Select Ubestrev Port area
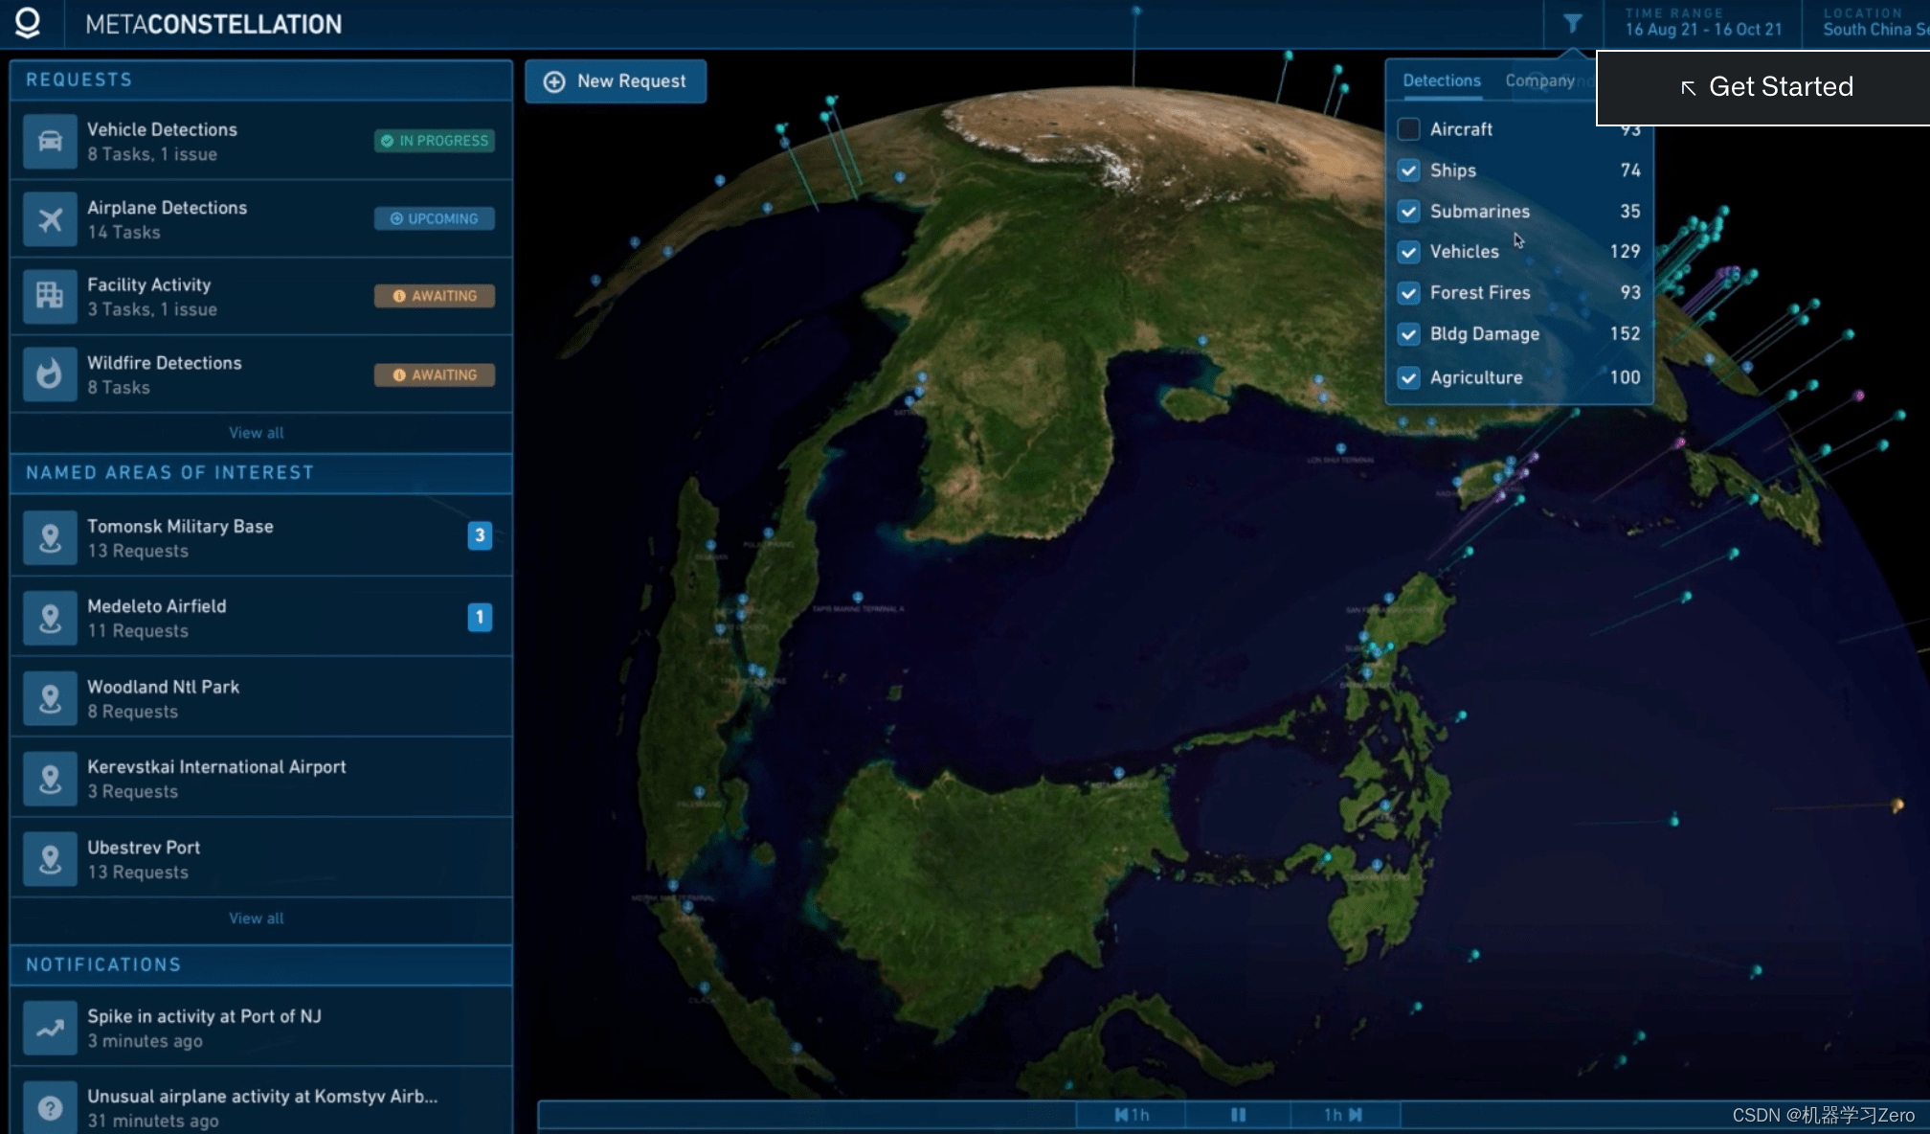Image resolution: width=1930 pixels, height=1134 pixels. 261,859
